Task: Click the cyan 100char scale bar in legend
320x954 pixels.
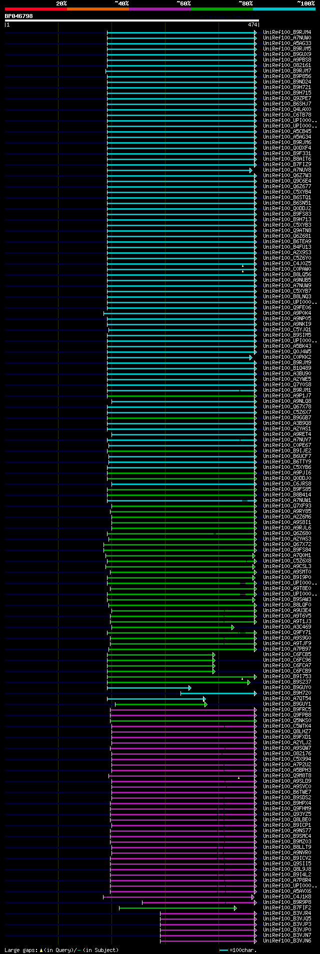Action: tap(223, 950)
